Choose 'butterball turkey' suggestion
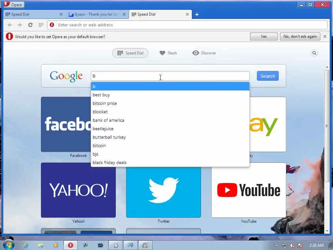 coord(170,137)
